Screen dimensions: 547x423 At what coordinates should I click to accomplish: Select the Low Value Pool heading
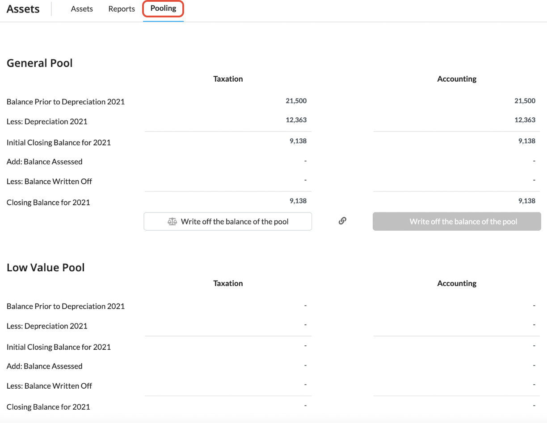tap(46, 267)
